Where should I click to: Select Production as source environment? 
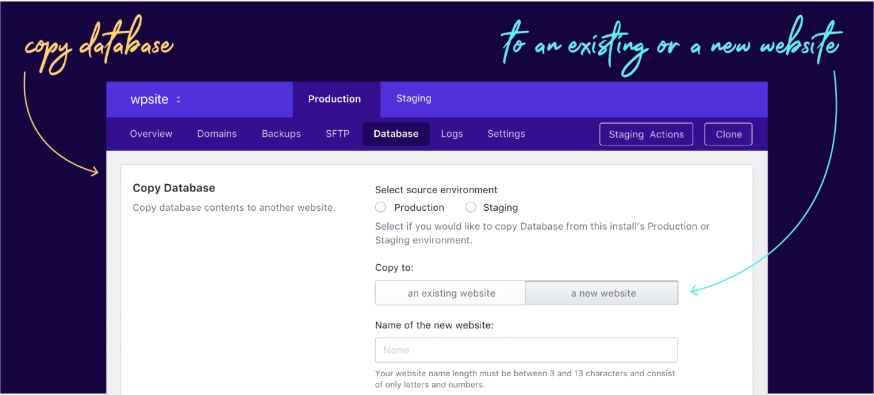[381, 207]
